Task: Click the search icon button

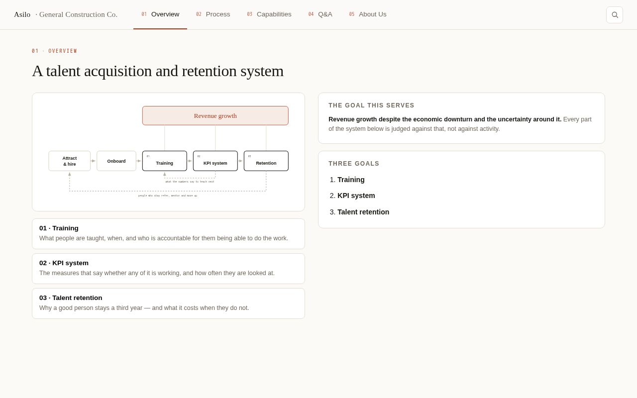Action: tap(615, 15)
